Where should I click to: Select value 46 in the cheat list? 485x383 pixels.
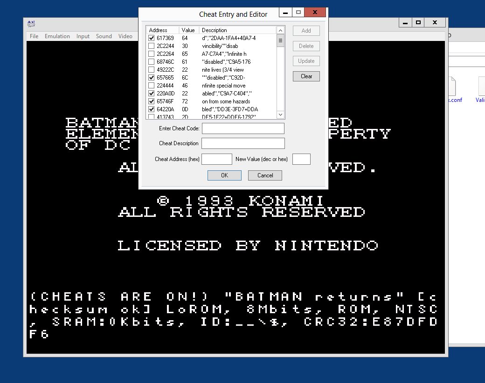(185, 86)
